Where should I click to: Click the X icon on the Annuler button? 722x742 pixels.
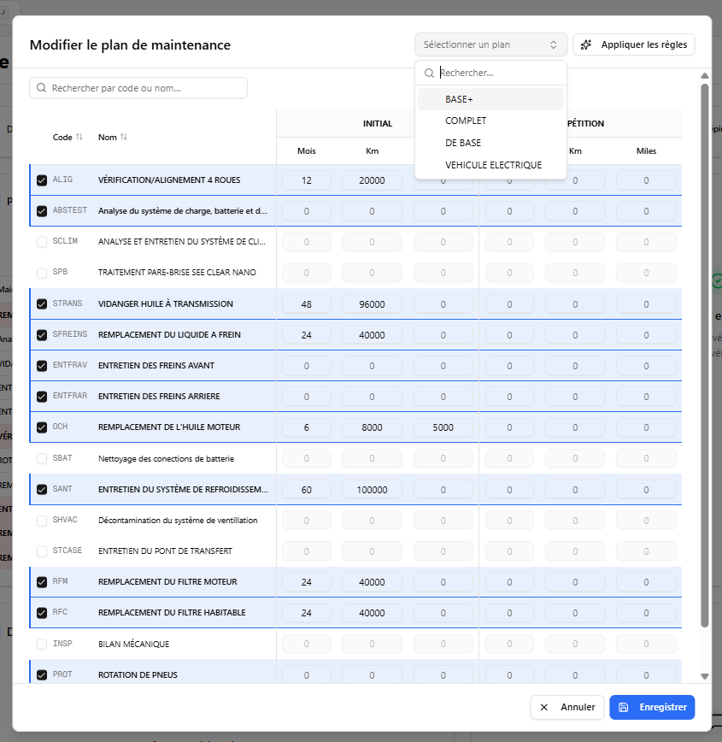[x=544, y=707]
